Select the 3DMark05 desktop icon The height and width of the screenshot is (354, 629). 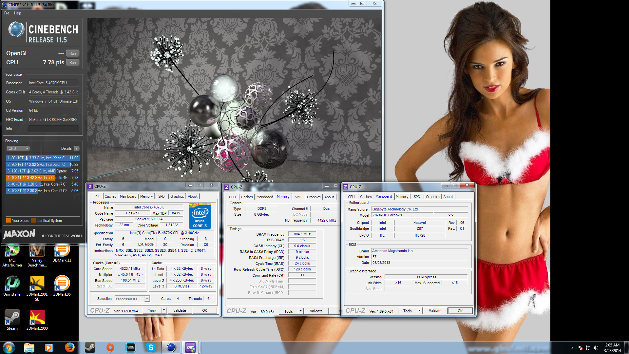[62, 286]
